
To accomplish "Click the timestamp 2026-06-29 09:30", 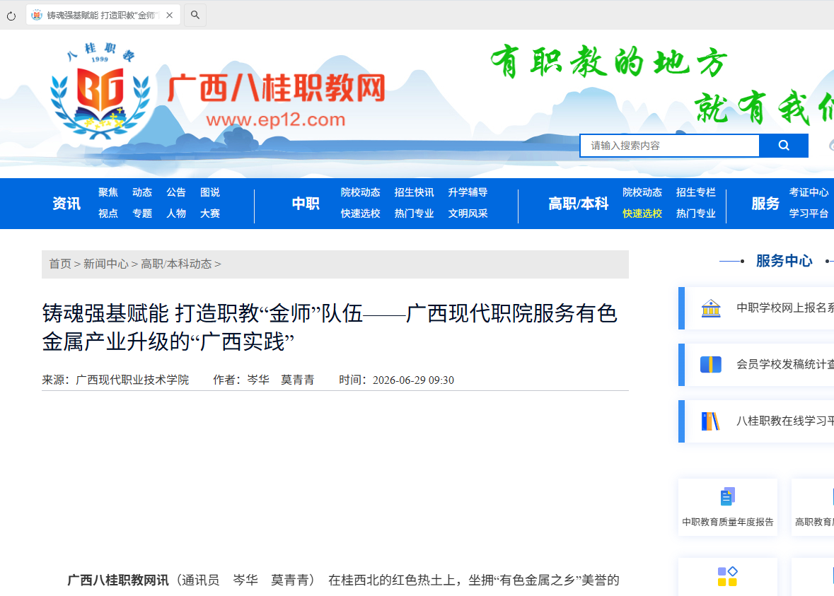I will click(413, 380).
